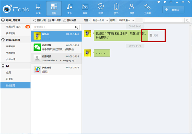This screenshot has width=192, height=134.
Task: Select 应用 under lyl device
Action: (x=15, y=73)
